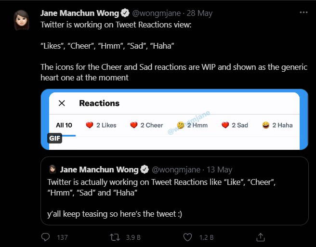Open the quoted tweet from 13 May

click(174, 197)
